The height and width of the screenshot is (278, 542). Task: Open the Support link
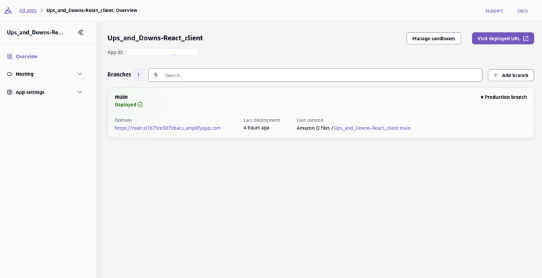tap(494, 11)
